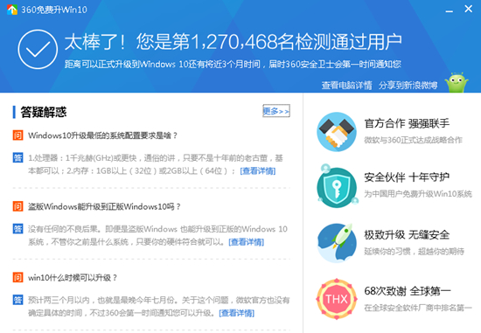Click the heading 官方合作 强强联手
The width and height of the screenshot is (481, 333).
click(x=407, y=123)
